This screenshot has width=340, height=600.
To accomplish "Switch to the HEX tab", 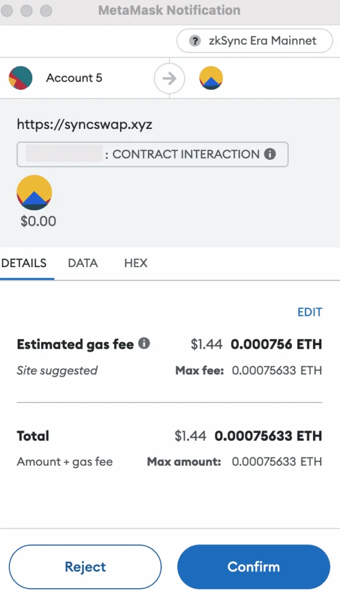I will click(135, 263).
